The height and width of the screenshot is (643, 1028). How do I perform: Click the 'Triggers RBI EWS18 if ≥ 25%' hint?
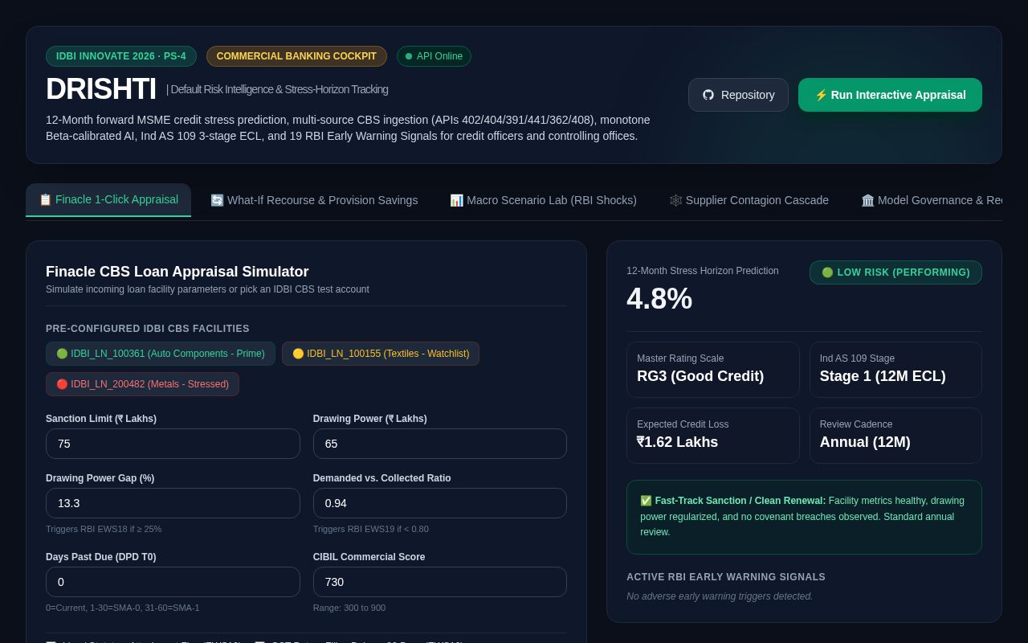[104, 529]
